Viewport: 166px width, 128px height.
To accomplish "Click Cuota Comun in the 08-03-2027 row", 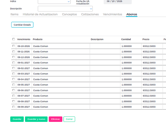I will (41, 74).
